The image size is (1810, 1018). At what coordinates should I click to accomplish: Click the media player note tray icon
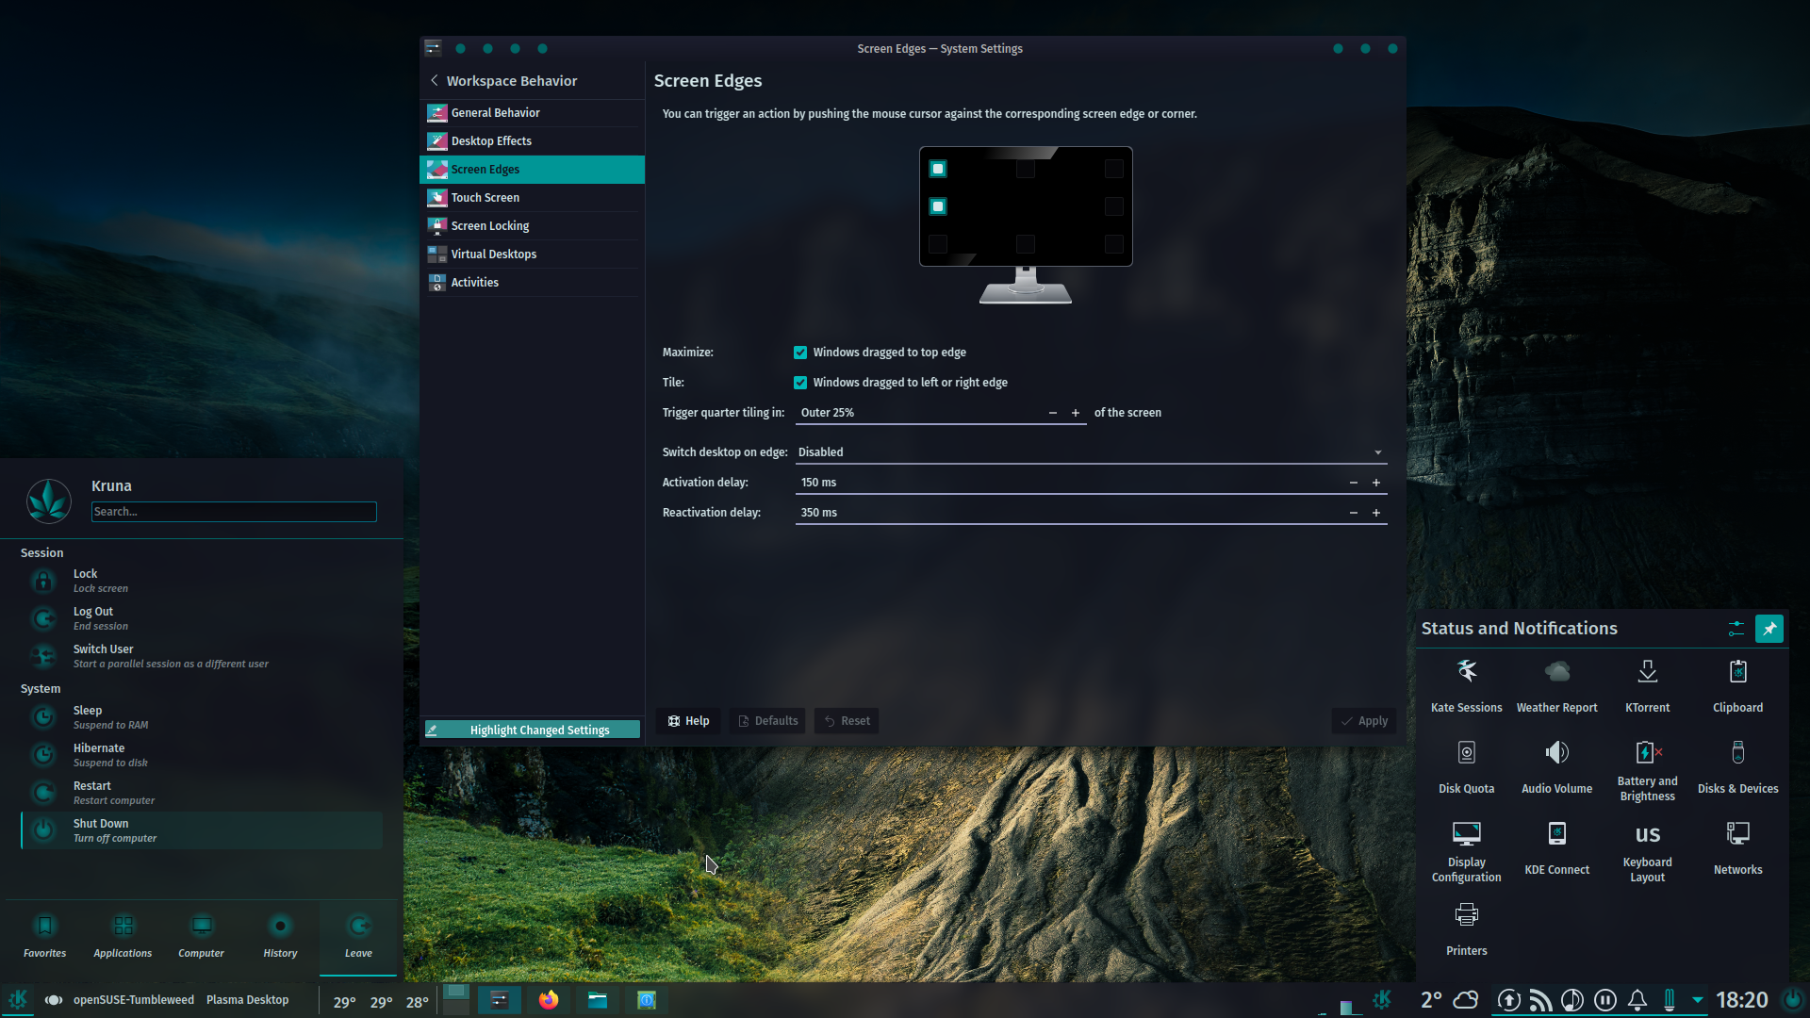1572,1000
